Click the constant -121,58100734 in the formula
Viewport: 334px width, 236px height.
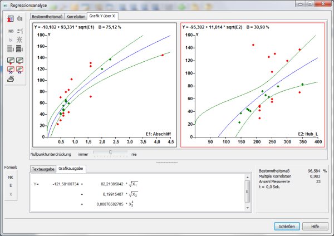[66, 184]
